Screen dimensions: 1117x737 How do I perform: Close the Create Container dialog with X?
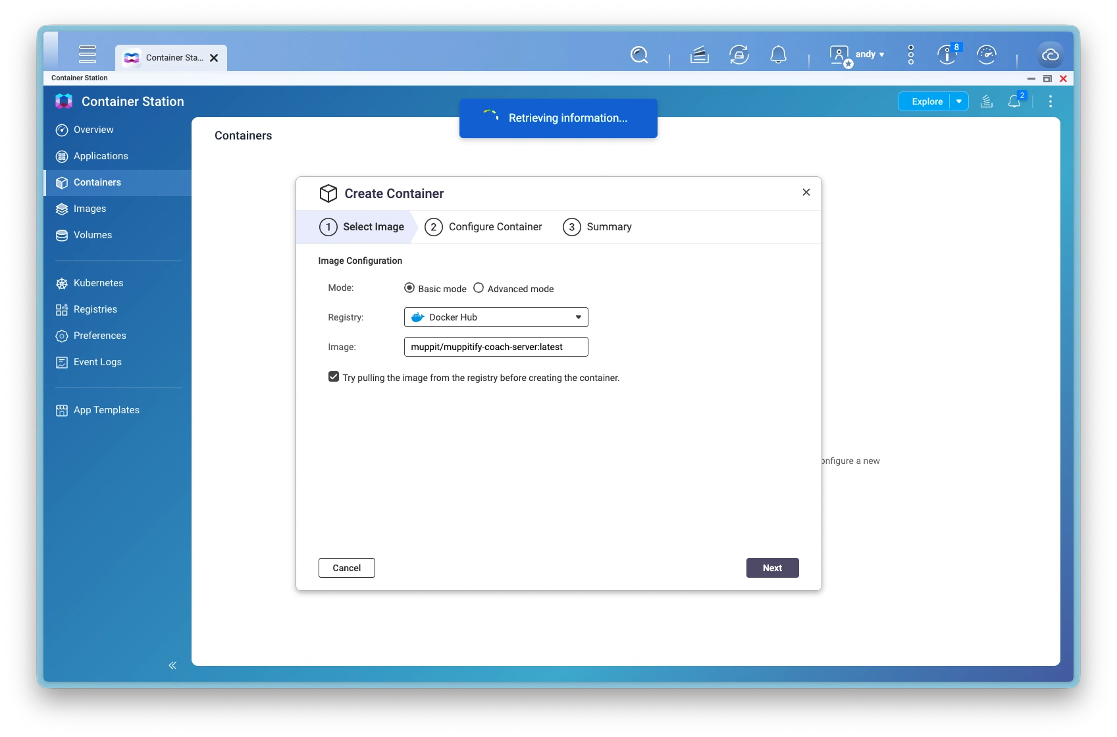click(x=806, y=192)
